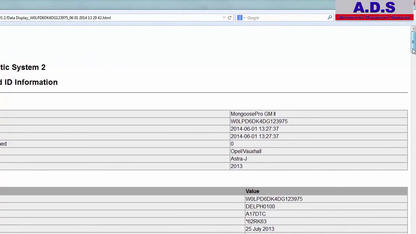Open the URL history dropdown arrow

tap(224, 18)
